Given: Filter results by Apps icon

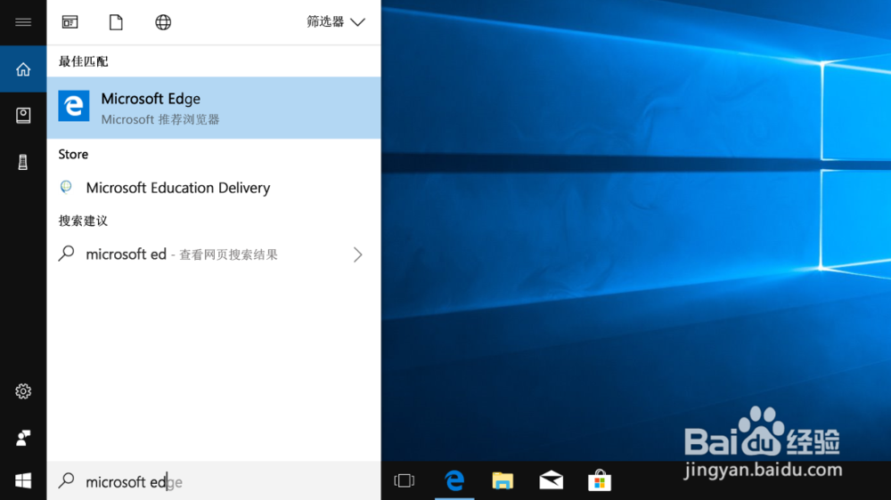Looking at the screenshot, I should click(69, 22).
